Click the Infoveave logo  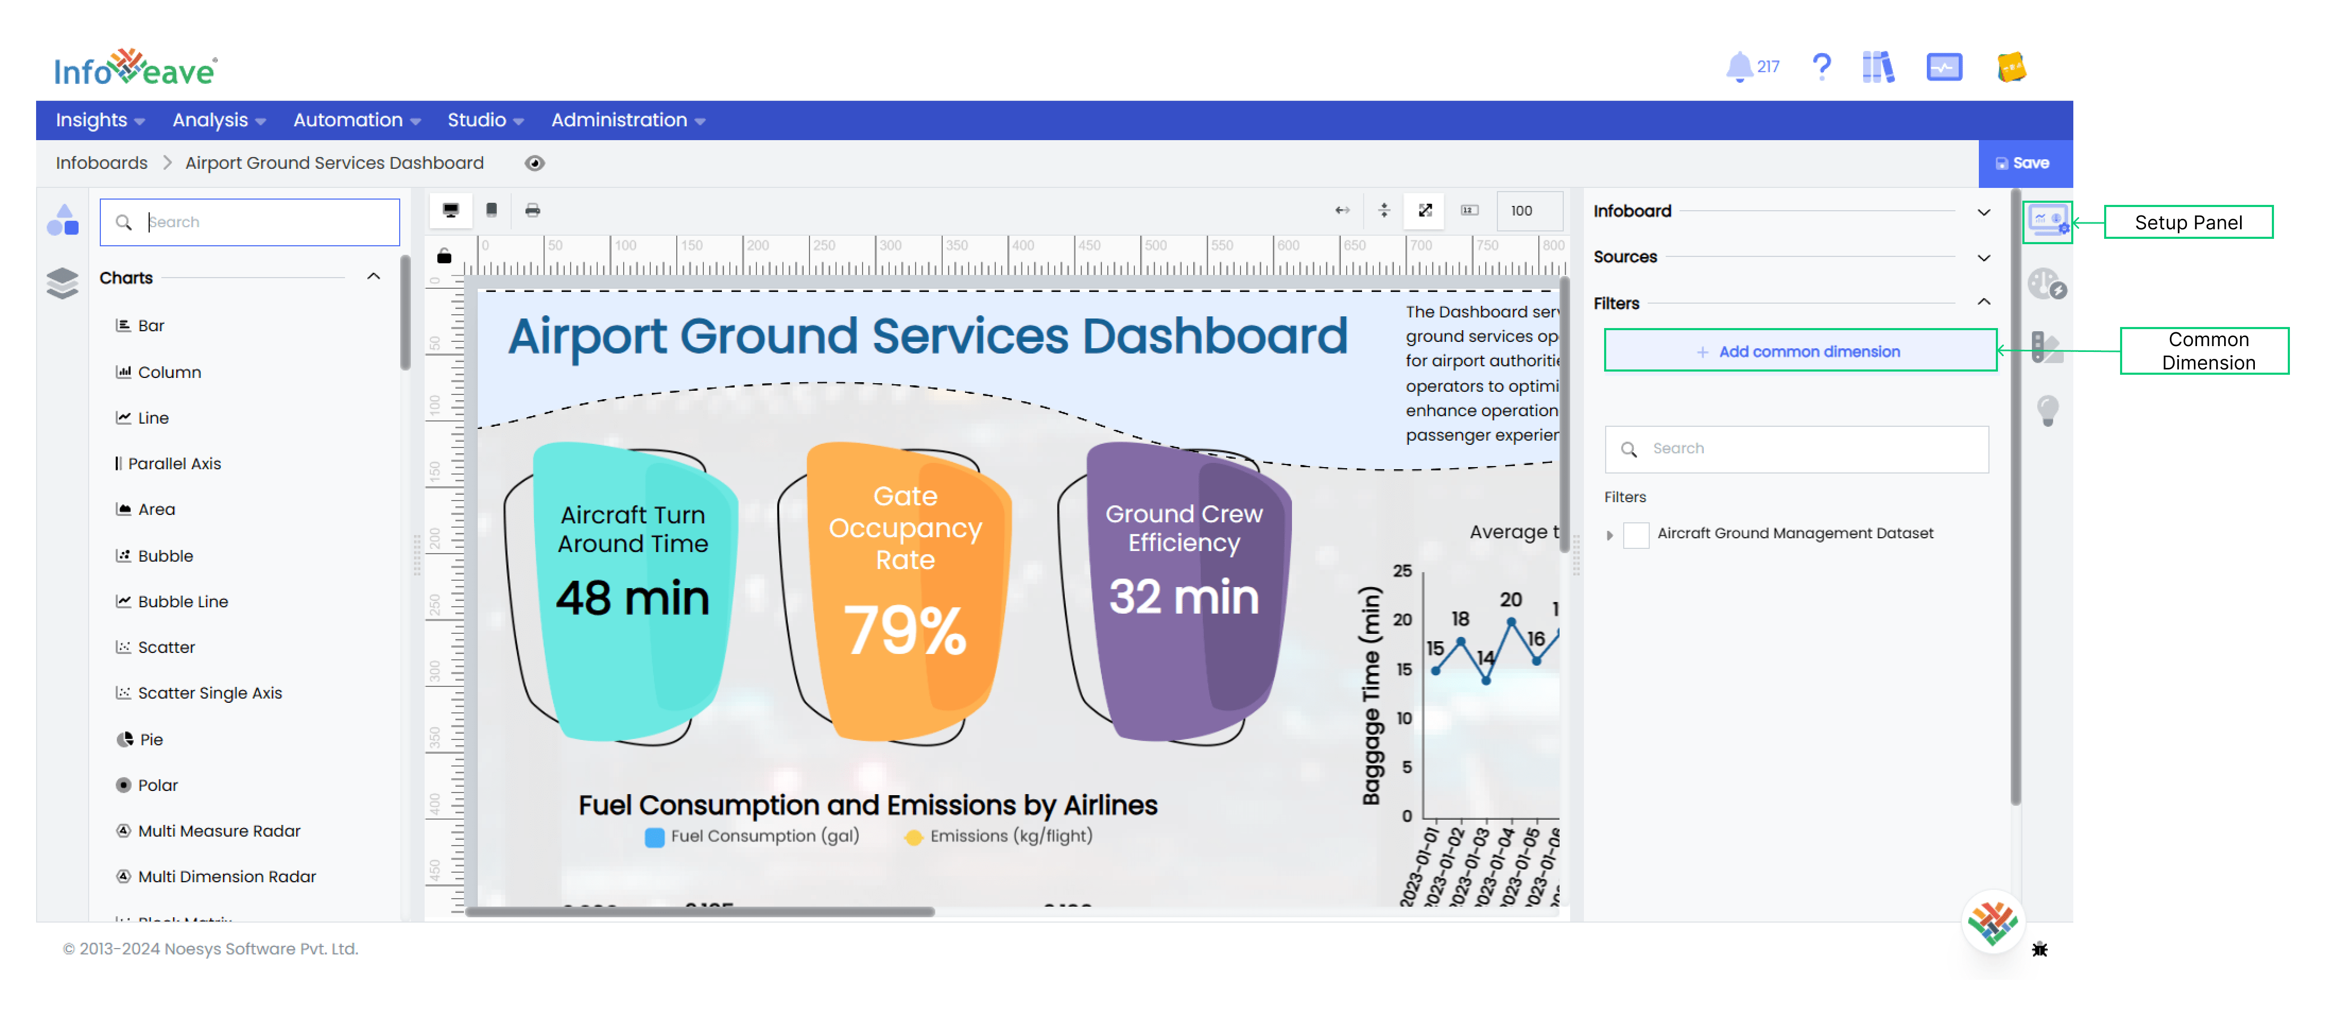[x=135, y=68]
